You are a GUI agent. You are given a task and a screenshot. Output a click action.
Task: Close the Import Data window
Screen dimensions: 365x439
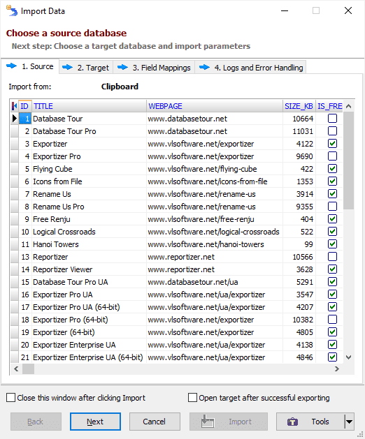point(348,10)
